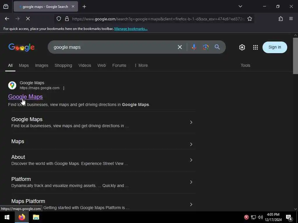
Task: Open the Google Maps result title link
Action: 26,97
